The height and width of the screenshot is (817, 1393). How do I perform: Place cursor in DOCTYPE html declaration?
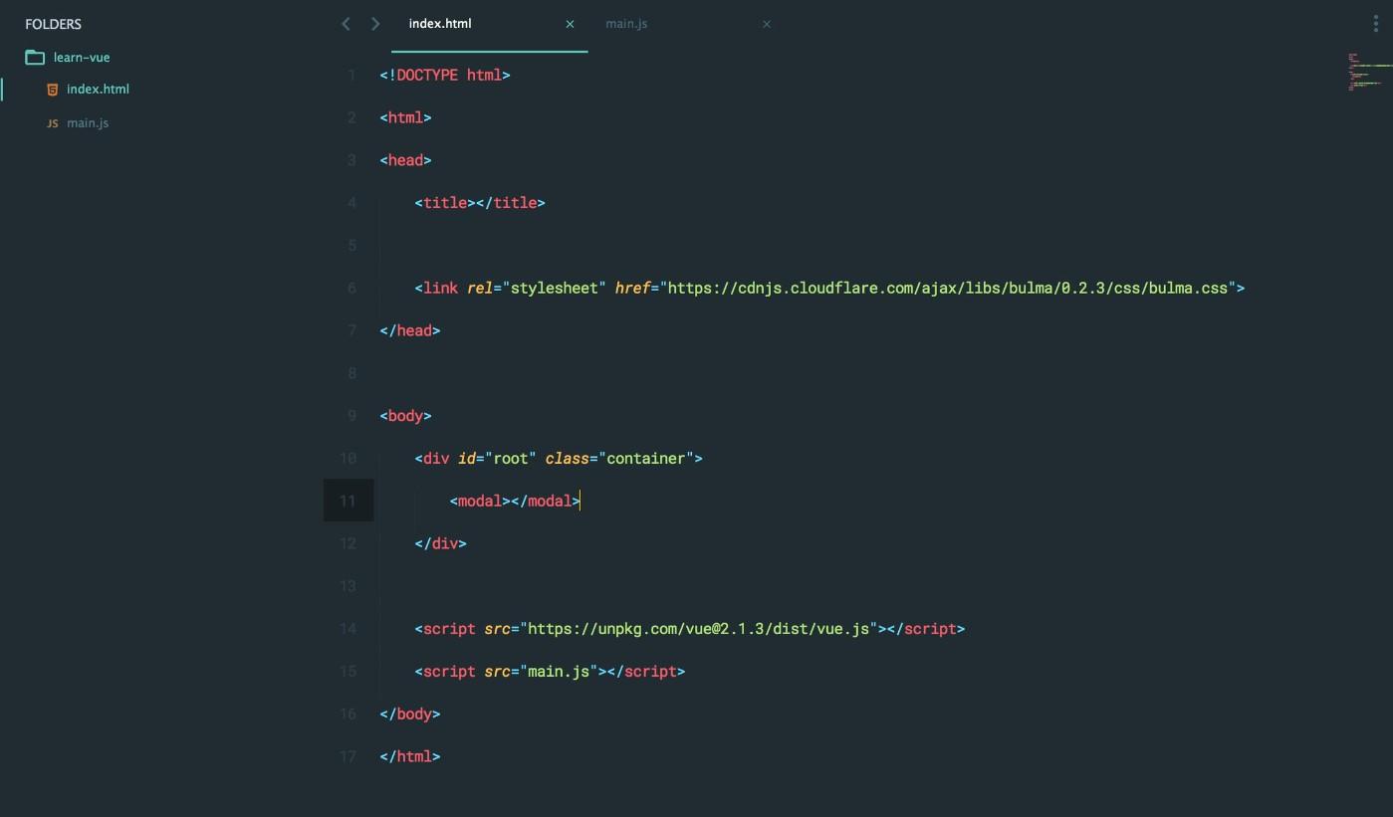pos(445,75)
